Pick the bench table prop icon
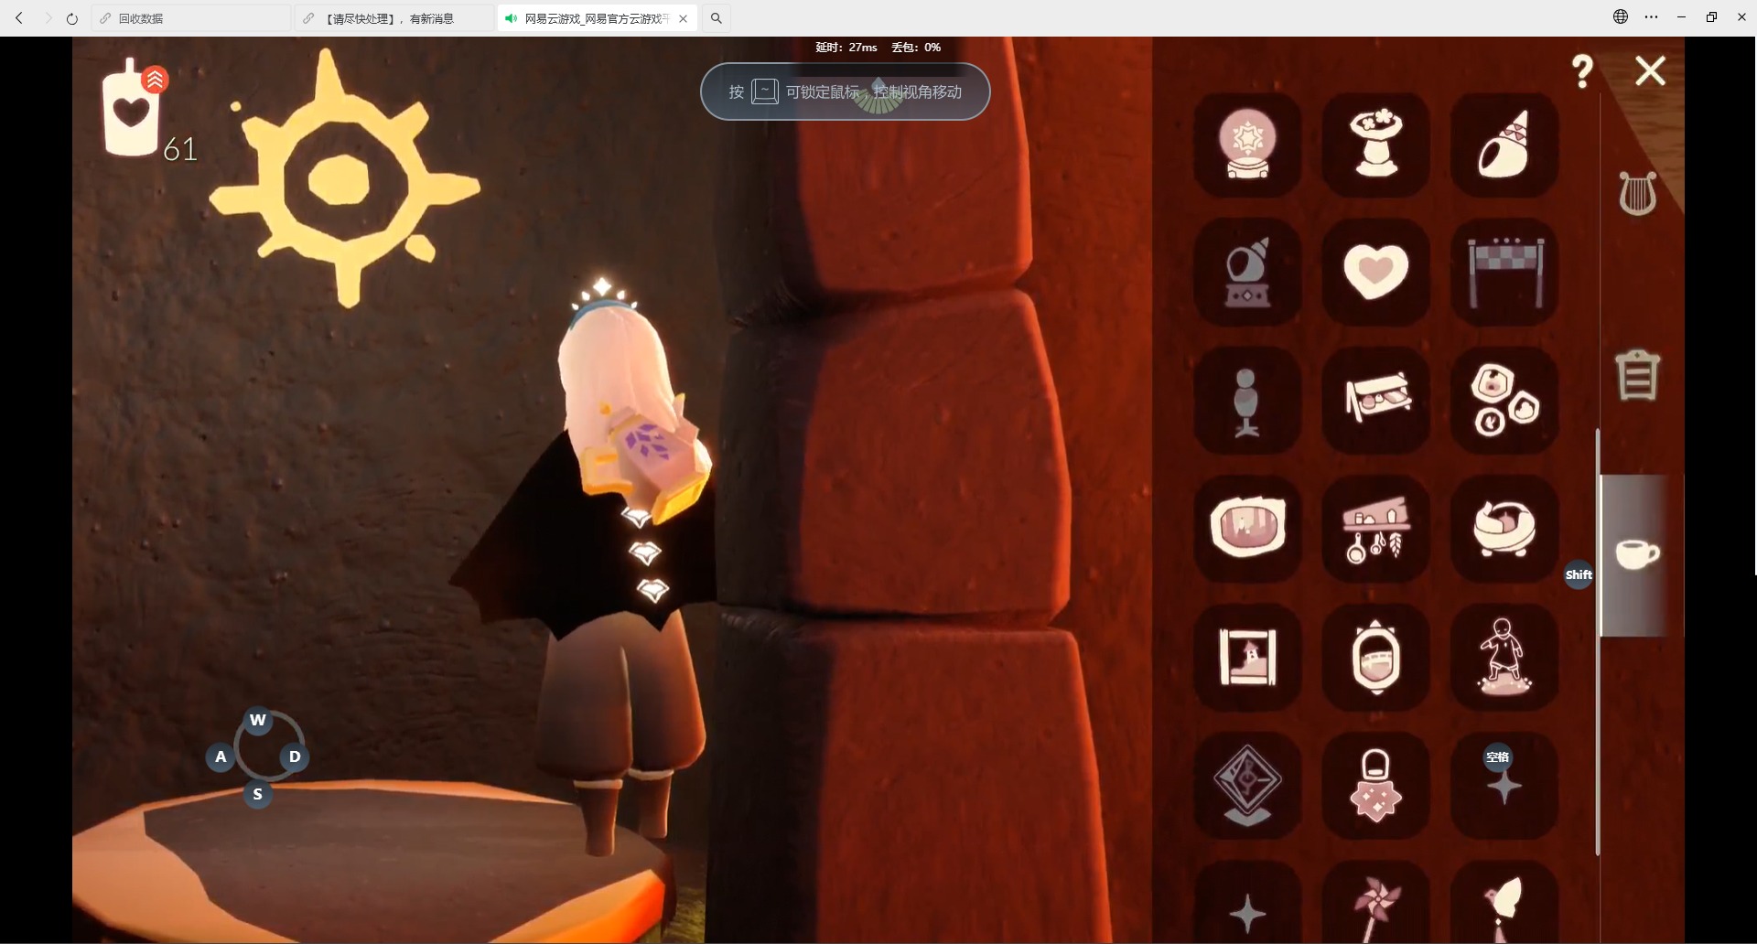The width and height of the screenshot is (1757, 944). [1375, 400]
